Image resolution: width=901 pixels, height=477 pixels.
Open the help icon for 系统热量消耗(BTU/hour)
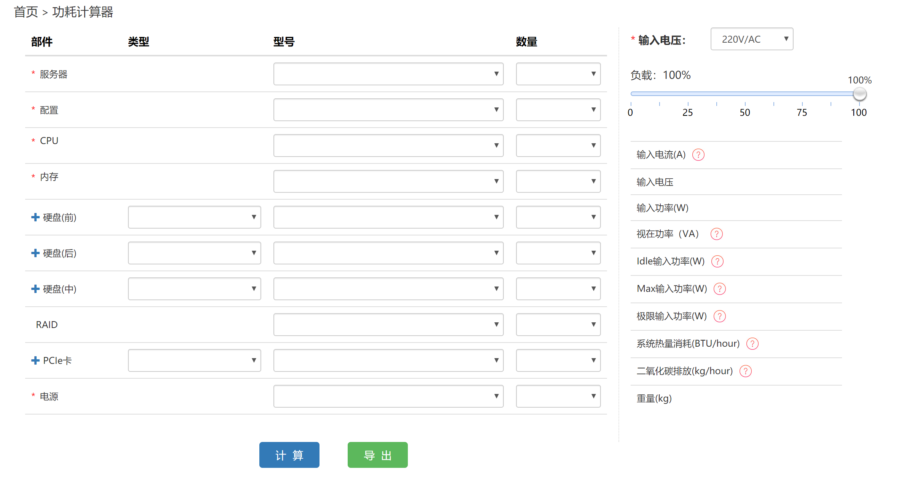click(752, 344)
